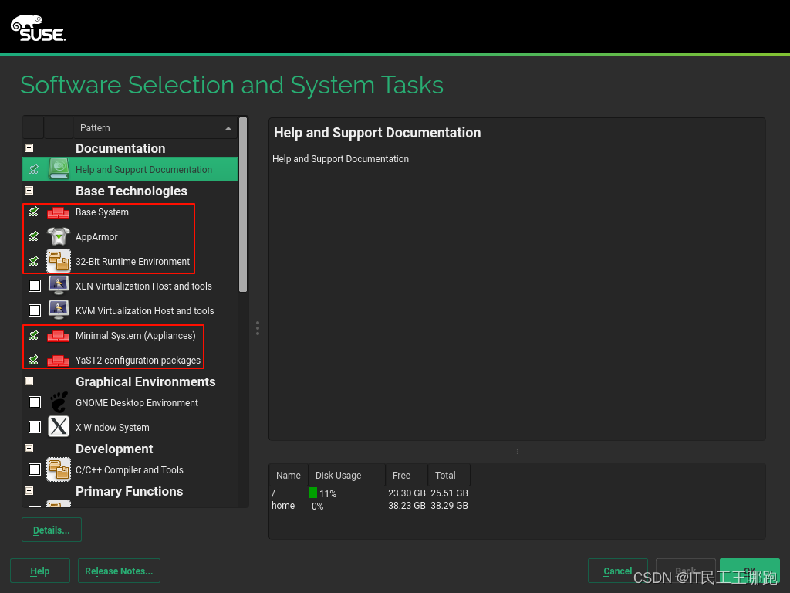The height and width of the screenshot is (593, 790).
Task: Enable the KVM Virtualization Host checkbox
Action: point(34,310)
